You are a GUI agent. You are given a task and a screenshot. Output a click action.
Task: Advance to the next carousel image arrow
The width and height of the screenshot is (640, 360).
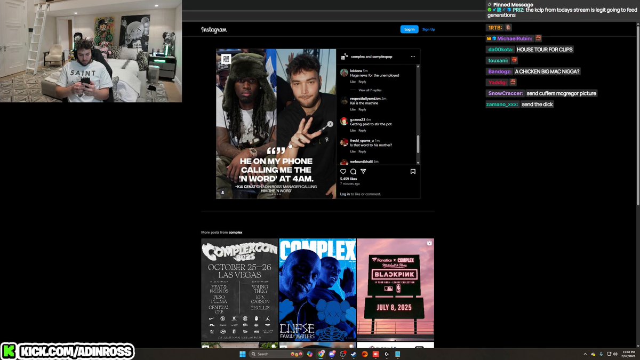coord(330,124)
